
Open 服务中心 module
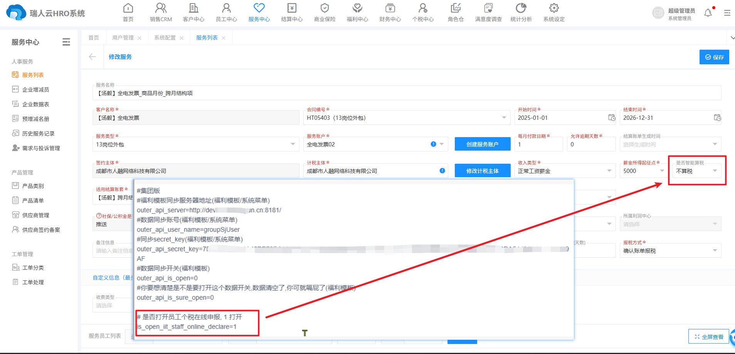point(259,12)
